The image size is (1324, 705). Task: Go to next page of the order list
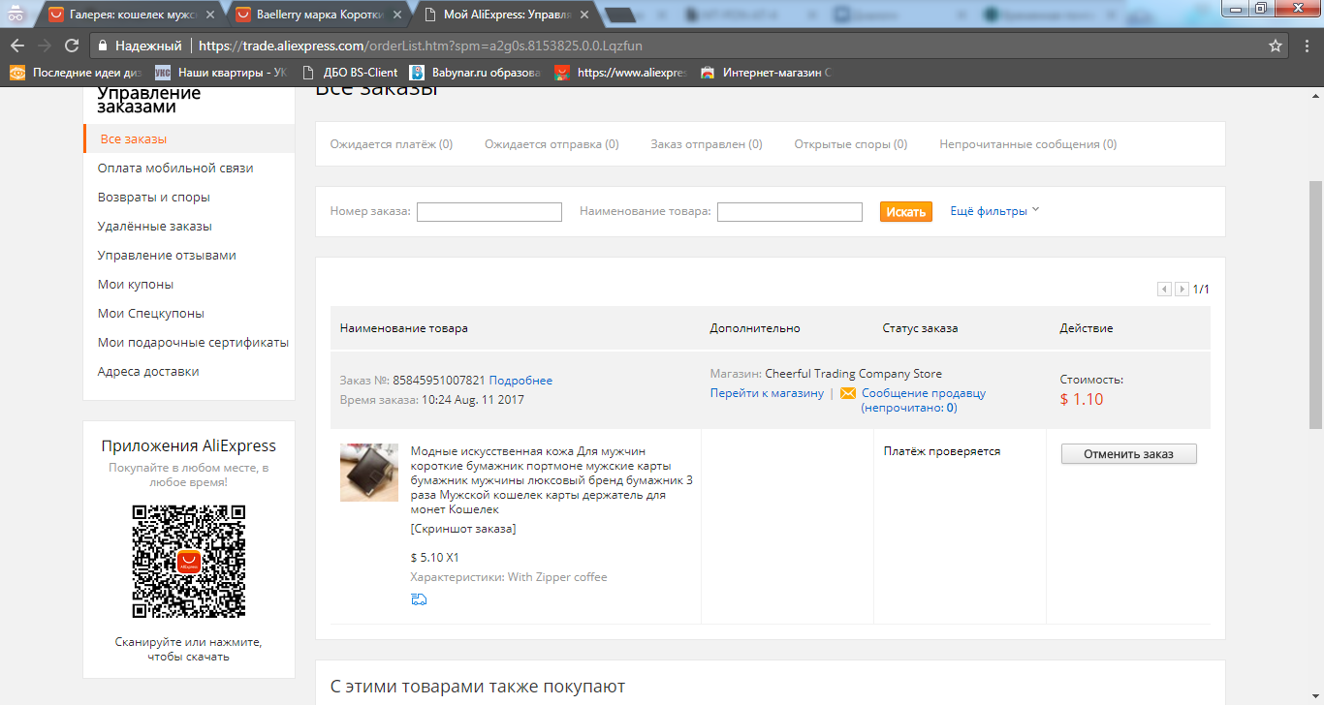coord(1182,289)
